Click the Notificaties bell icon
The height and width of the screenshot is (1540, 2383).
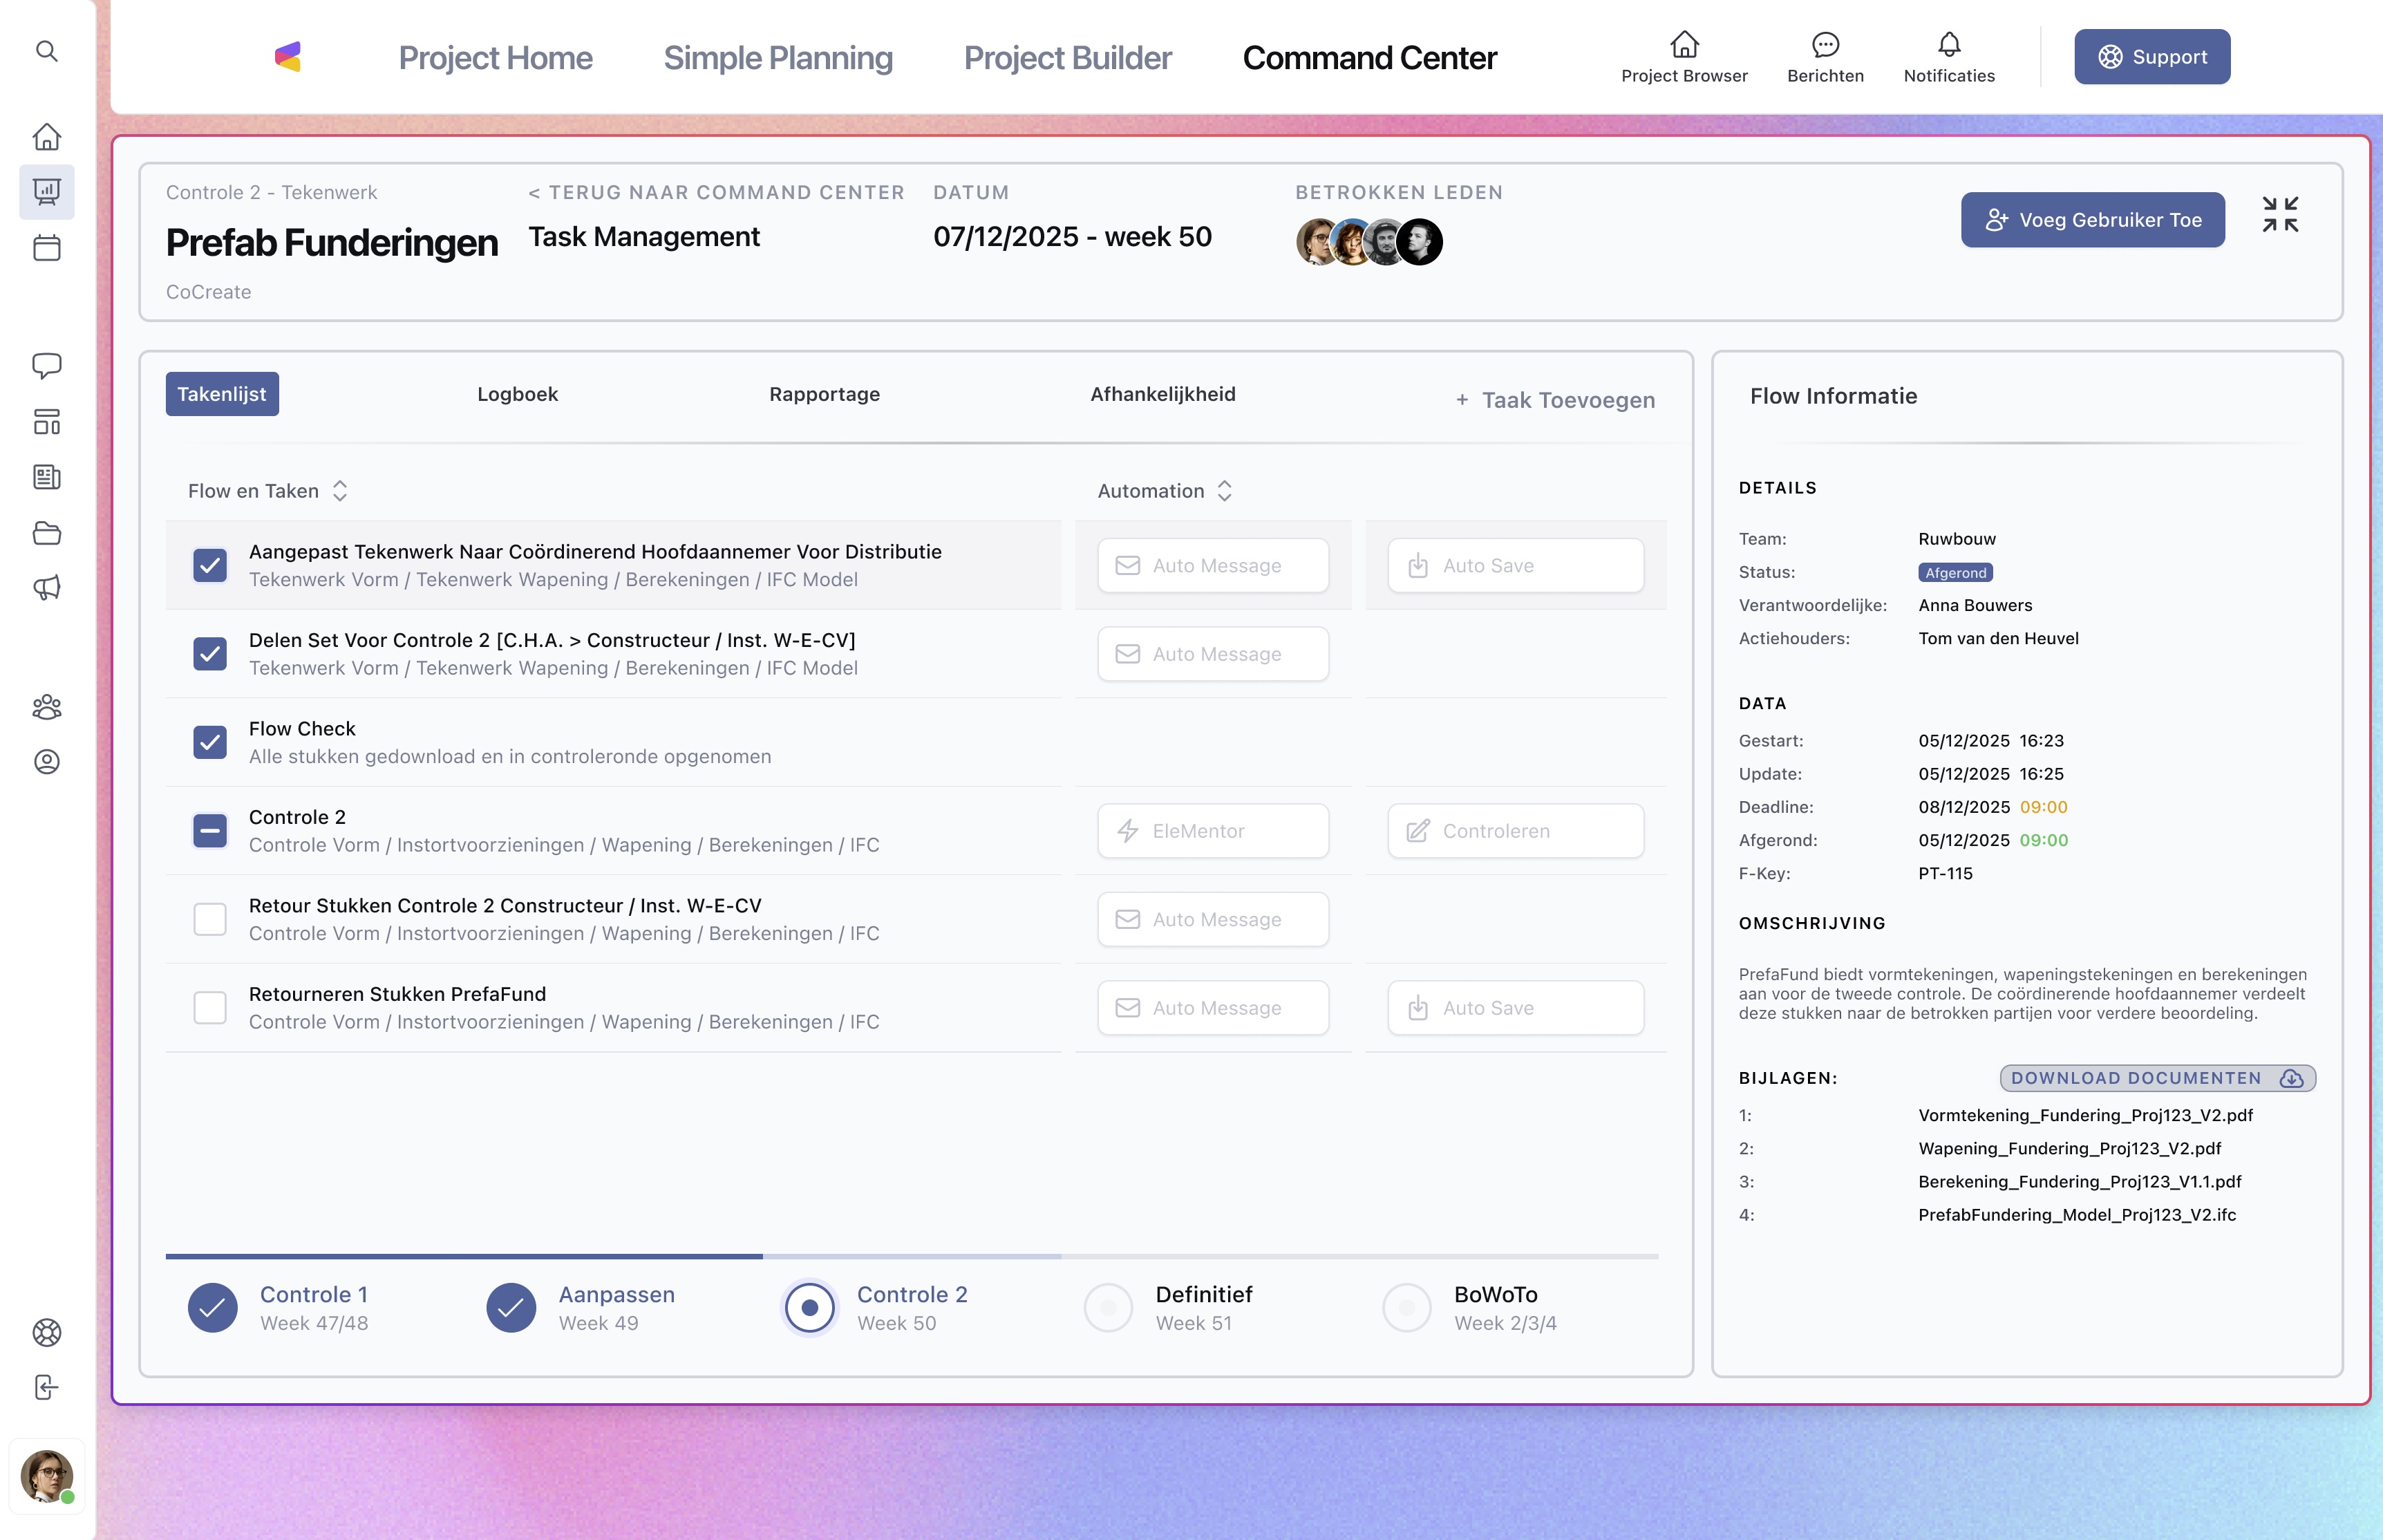(1948, 45)
